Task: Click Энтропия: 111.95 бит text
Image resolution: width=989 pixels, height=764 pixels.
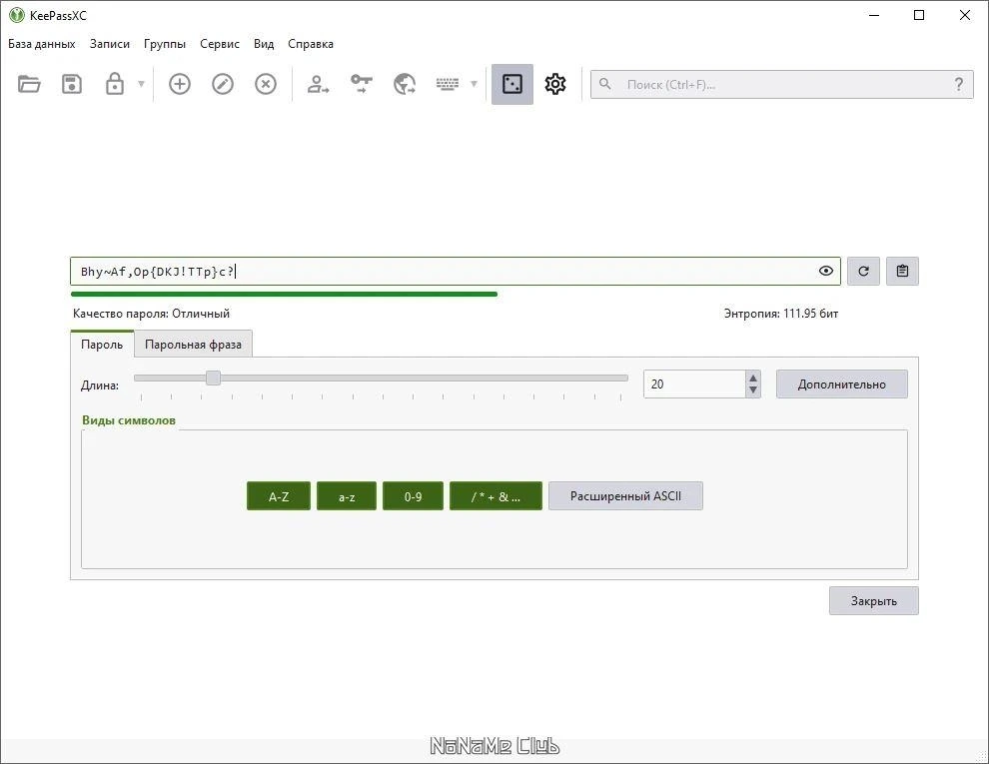Action: [x=781, y=314]
